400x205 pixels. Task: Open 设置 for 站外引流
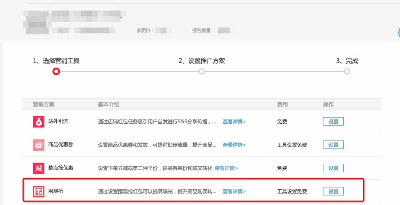tap(333, 121)
